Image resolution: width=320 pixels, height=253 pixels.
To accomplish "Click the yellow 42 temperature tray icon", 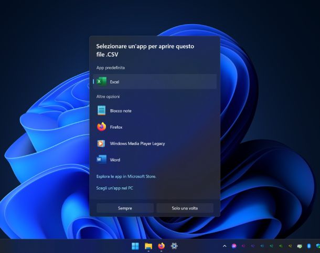I will 290,246.
